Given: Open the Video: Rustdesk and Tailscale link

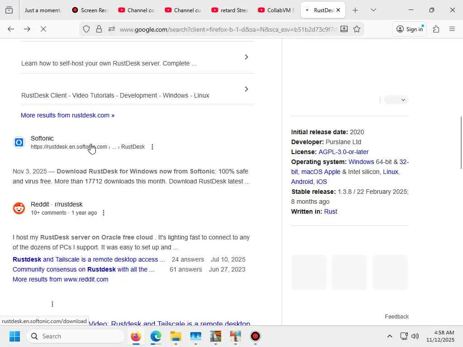Looking at the screenshot, I should click(170, 324).
